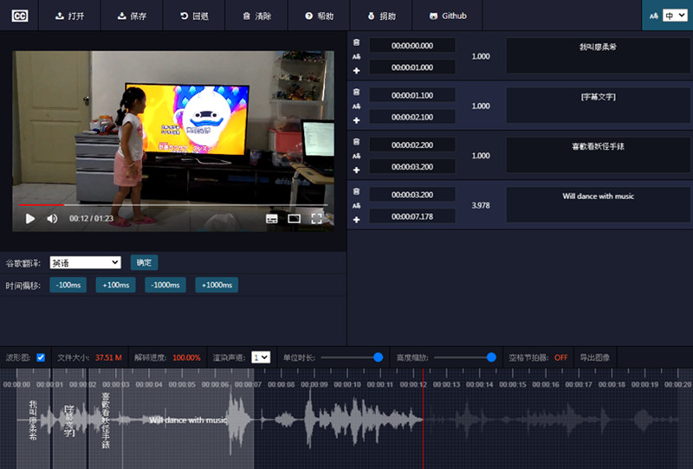
Task: Click the 37.51 M file size value
Action: pyautogui.click(x=109, y=357)
